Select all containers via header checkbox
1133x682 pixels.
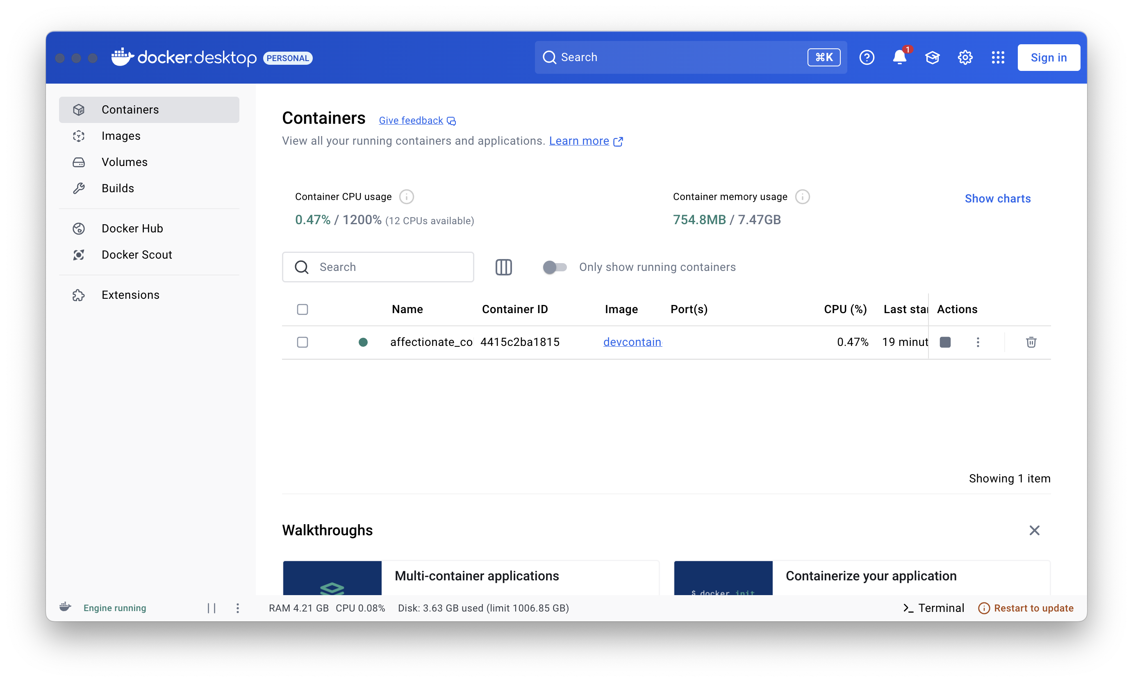pos(303,309)
